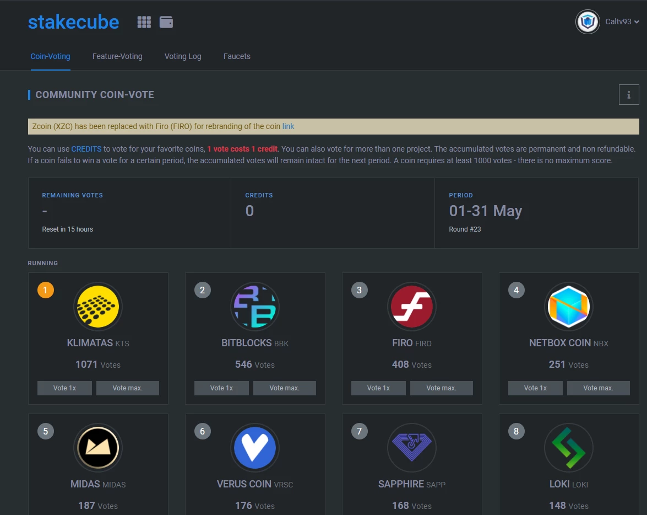Click the 168 Votes count
This screenshot has height=515, width=647.
[412, 506]
